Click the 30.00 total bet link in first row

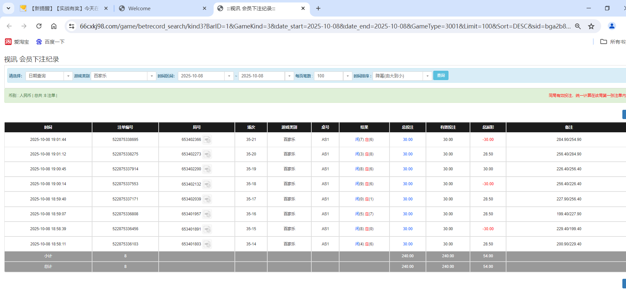pyautogui.click(x=407, y=140)
